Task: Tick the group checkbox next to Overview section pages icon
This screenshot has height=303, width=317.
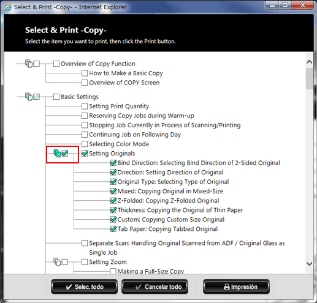Action: pyautogui.click(x=36, y=64)
